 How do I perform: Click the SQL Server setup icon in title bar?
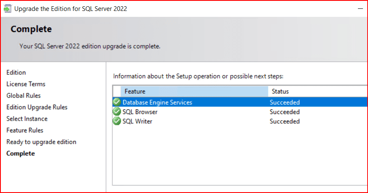click(8, 8)
